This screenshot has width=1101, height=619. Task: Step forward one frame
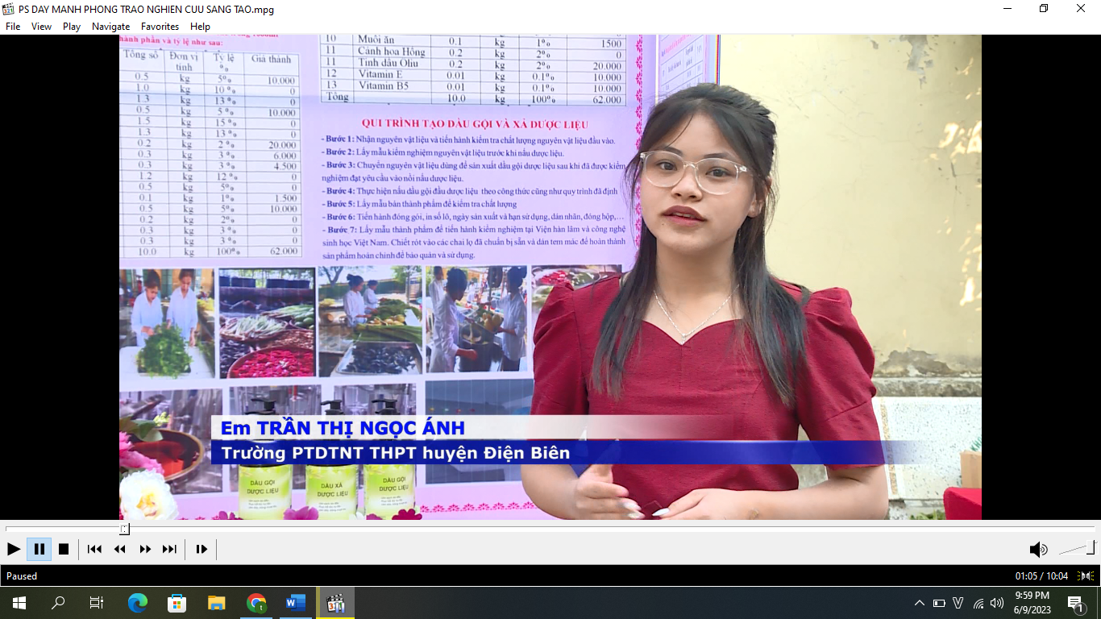tap(202, 549)
